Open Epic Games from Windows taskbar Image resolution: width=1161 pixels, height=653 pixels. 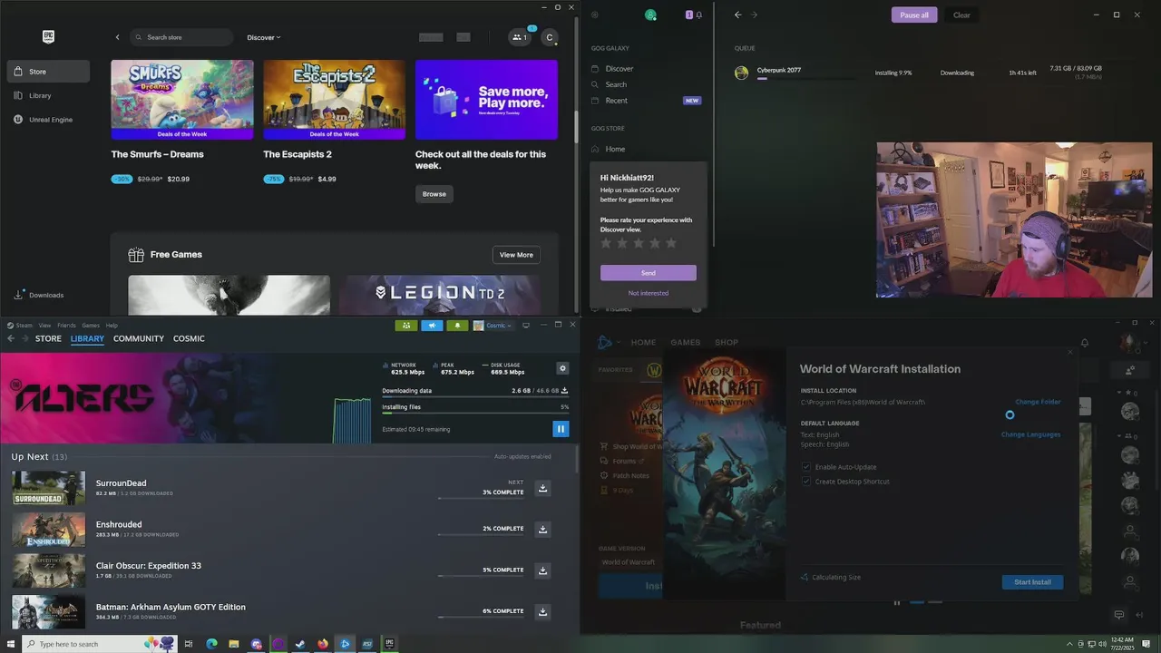pyautogui.click(x=389, y=644)
